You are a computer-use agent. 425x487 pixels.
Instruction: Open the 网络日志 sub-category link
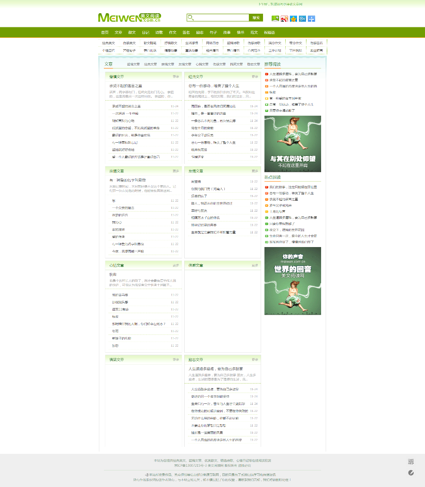212,43
